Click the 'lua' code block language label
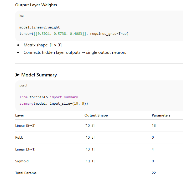This screenshot has width=183, height=189. (x=22, y=16)
